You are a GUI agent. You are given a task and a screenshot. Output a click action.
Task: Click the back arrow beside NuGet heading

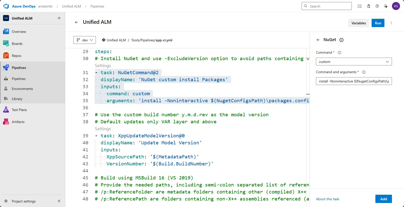[x=318, y=40]
